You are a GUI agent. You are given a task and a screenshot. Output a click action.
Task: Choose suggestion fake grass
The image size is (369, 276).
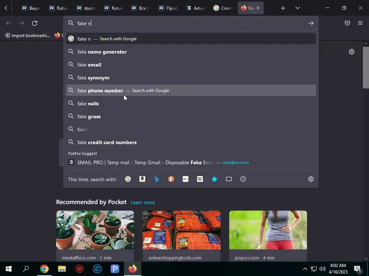click(x=191, y=116)
